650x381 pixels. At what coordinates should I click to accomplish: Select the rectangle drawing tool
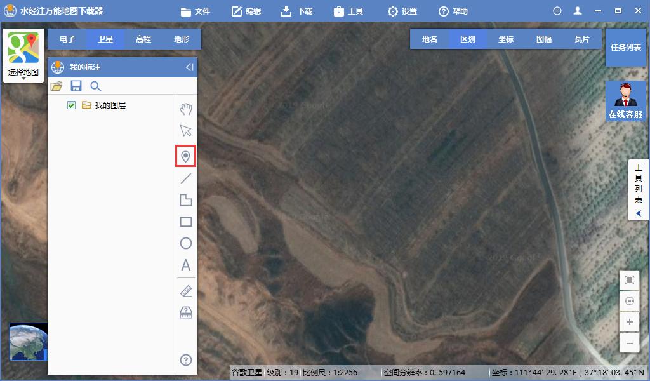[x=186, y=222]
